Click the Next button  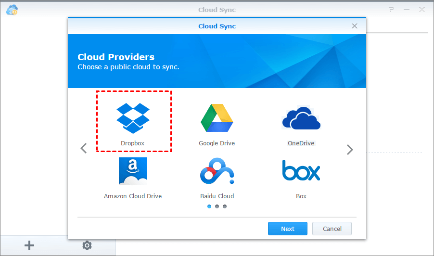coord(288,229)
